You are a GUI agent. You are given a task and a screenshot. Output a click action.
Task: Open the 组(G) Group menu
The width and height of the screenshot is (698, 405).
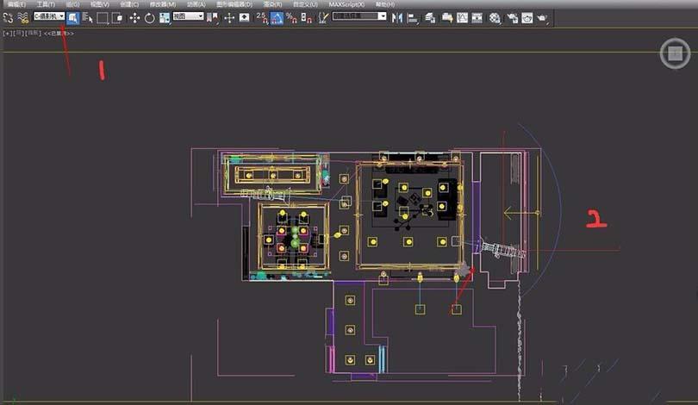[72, 4]
